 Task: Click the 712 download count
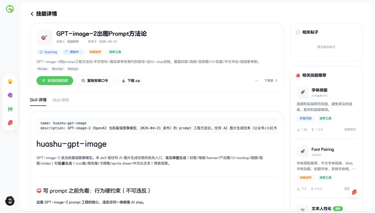pos(302,189)
